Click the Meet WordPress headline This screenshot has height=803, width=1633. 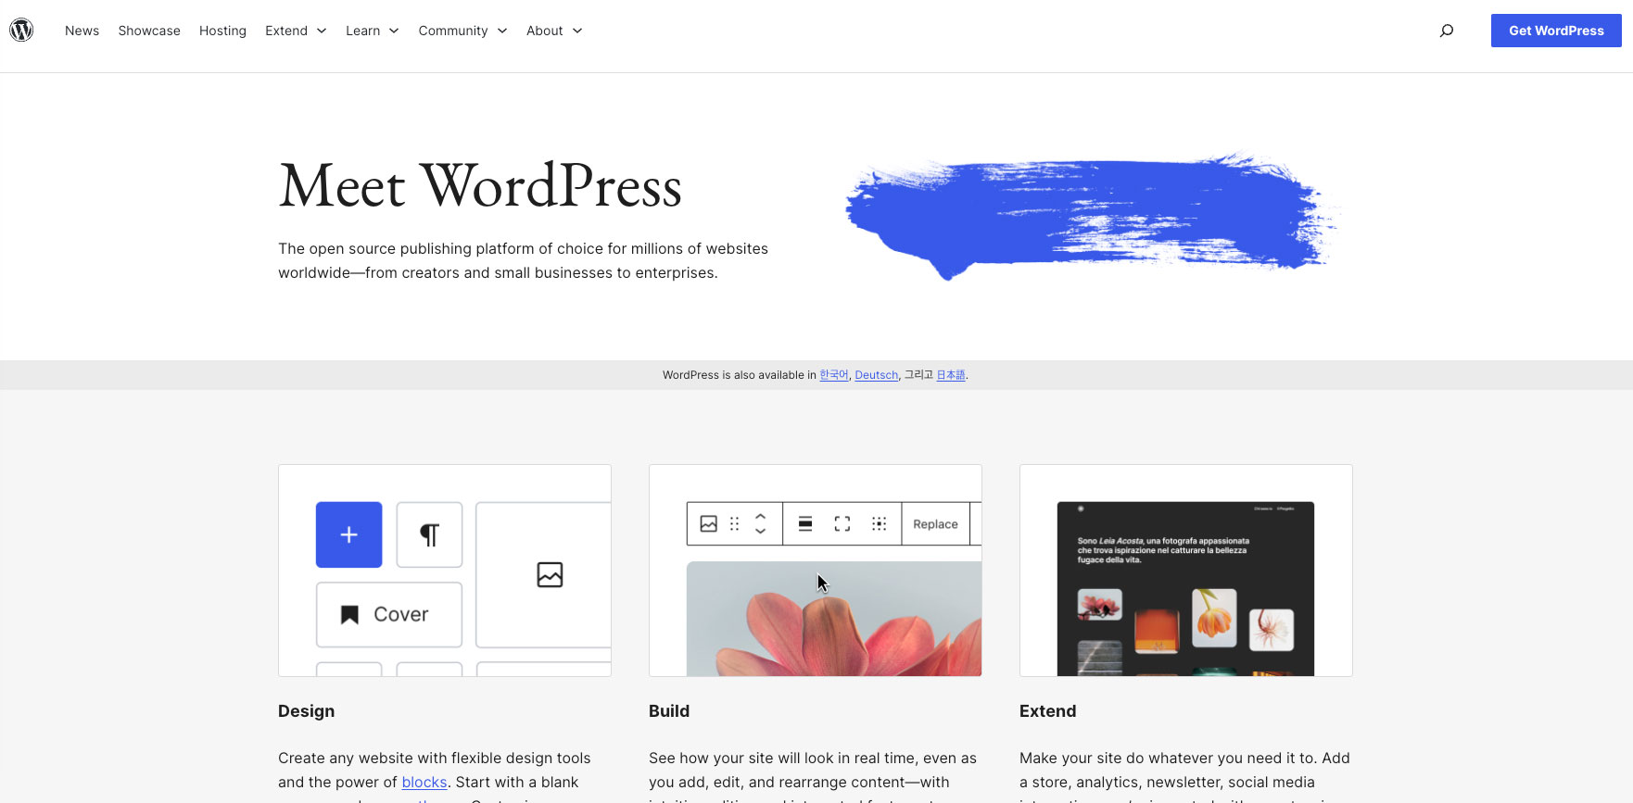click(480, 186)
